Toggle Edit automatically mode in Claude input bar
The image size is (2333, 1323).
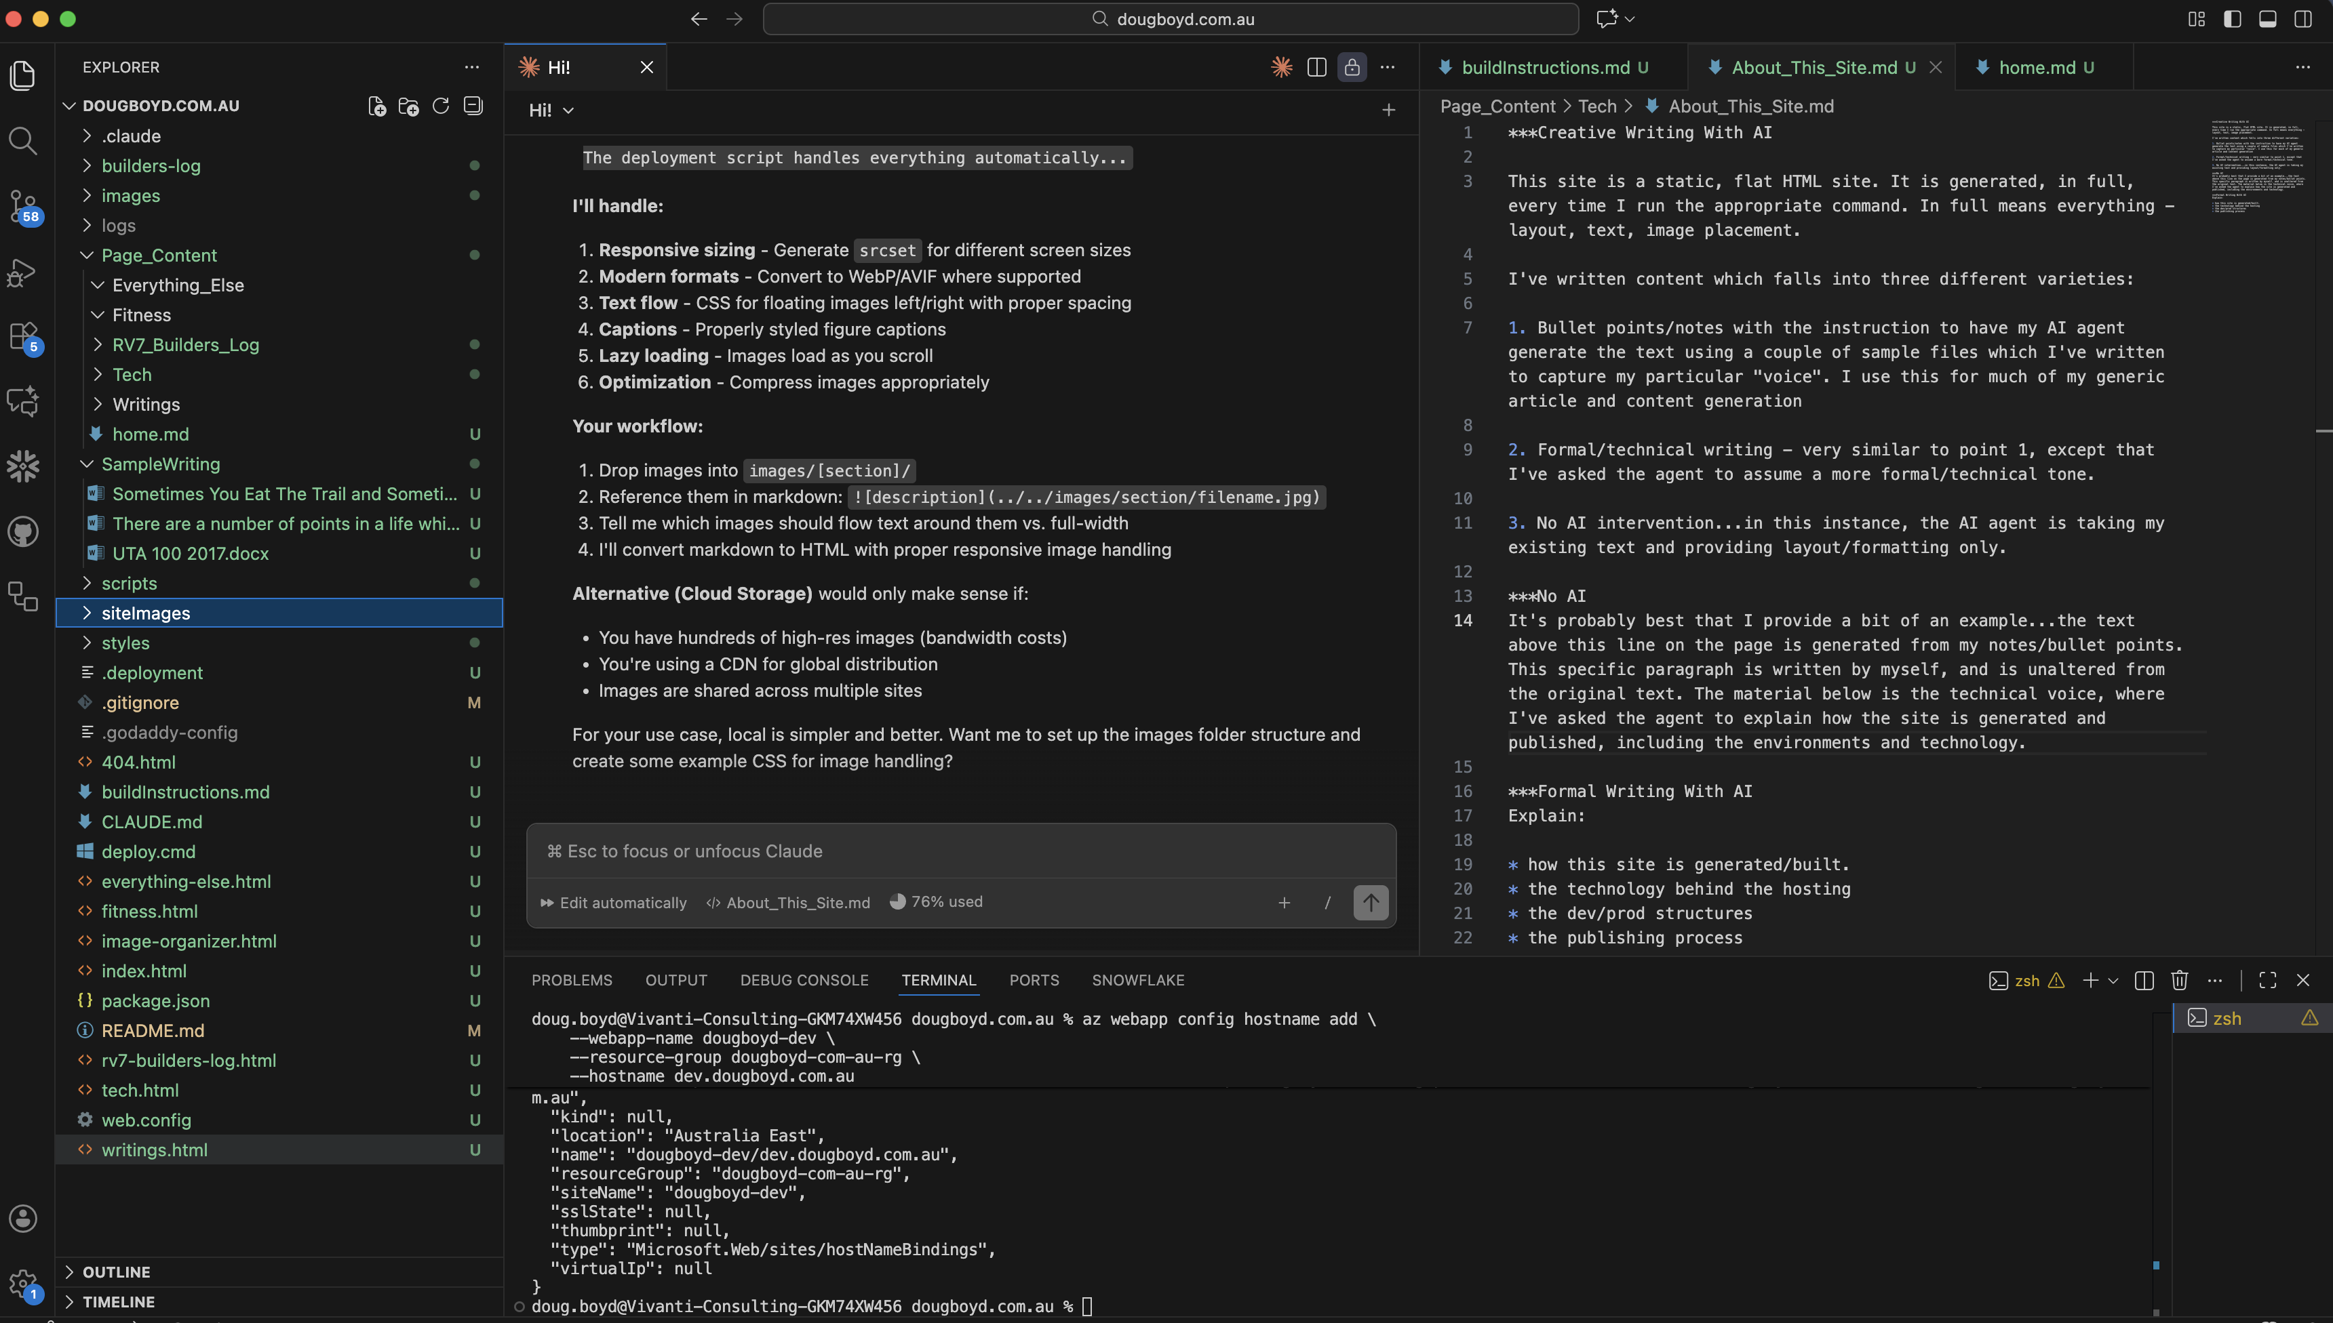[x=613, y=902]
